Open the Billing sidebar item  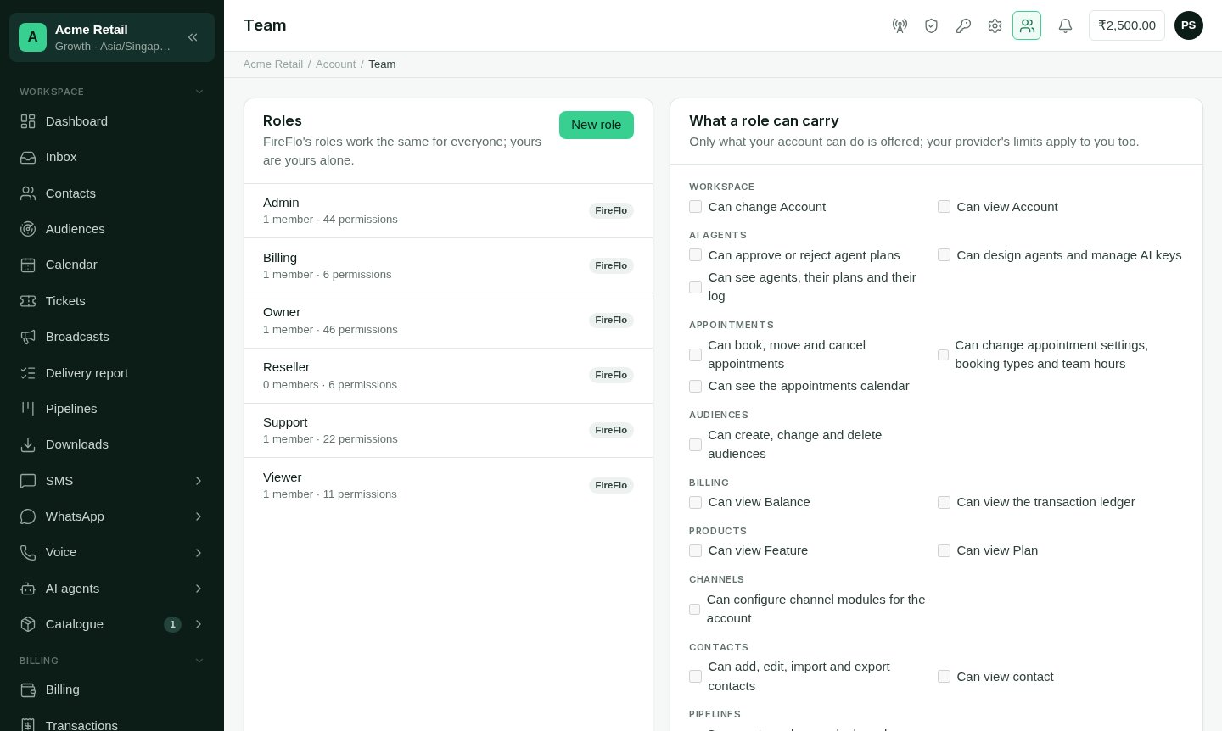point(112,689)
